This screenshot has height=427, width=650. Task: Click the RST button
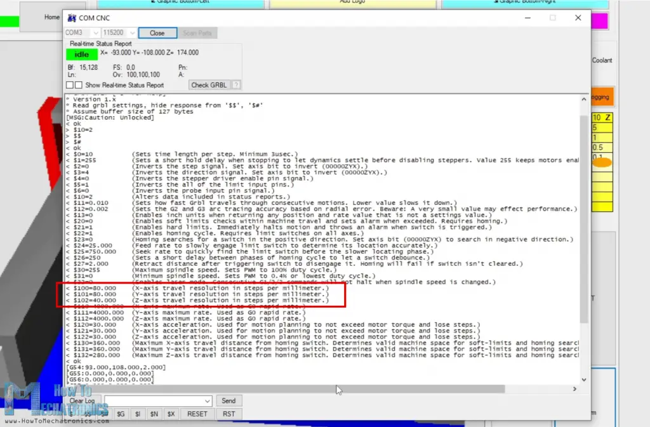coord(229,414)
